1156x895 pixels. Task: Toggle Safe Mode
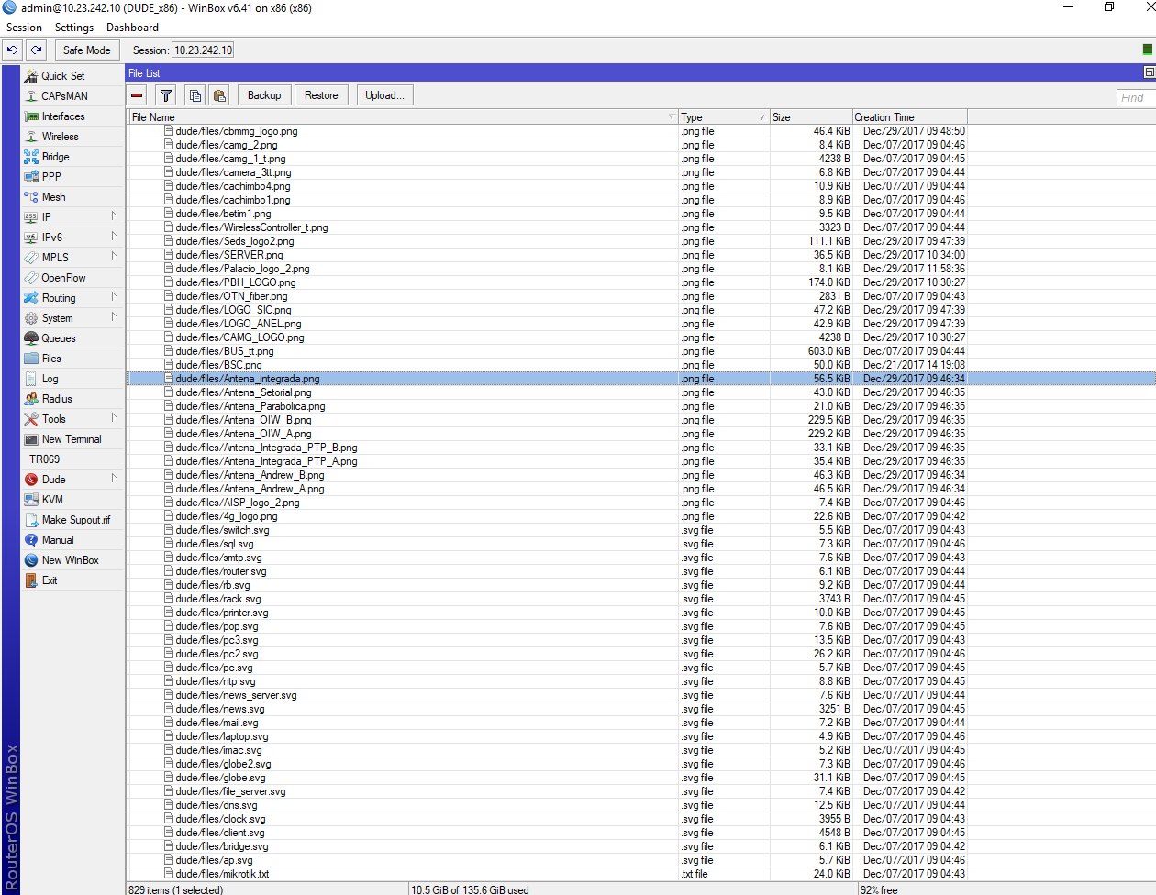tap(86, 50)
